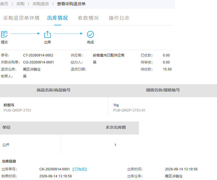Click 退货仓库 value 南区冷链仓

coord(32,69)
